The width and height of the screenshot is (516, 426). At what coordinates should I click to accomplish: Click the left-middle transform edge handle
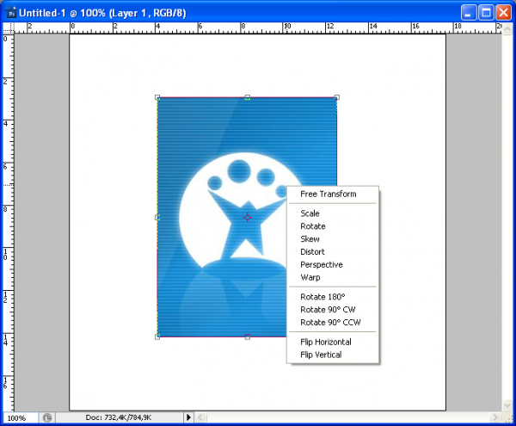[x=157, y=217]
